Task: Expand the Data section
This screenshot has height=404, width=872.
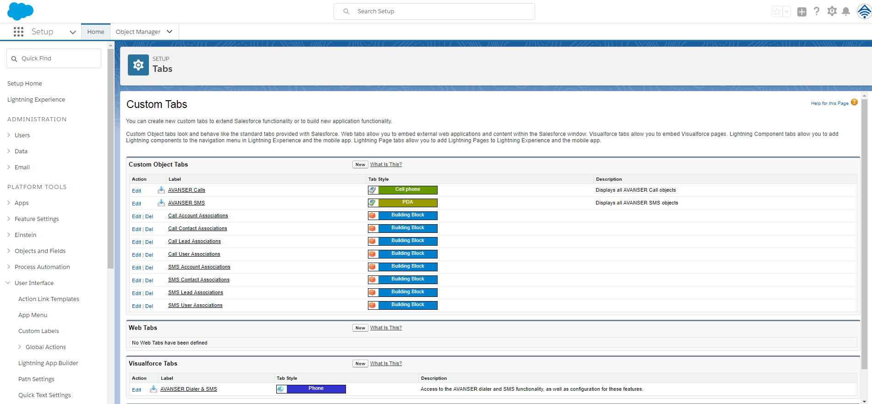Action: pos(9,151)
